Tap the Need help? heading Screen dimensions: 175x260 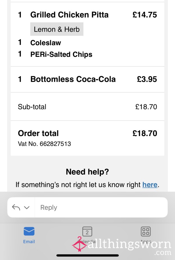point(87,172)
